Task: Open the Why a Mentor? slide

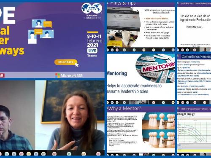Action: [x=141, y=131]
